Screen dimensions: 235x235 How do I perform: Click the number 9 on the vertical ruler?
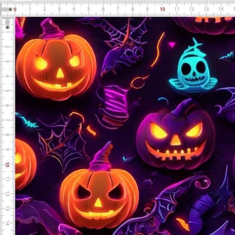click(7, 150)
